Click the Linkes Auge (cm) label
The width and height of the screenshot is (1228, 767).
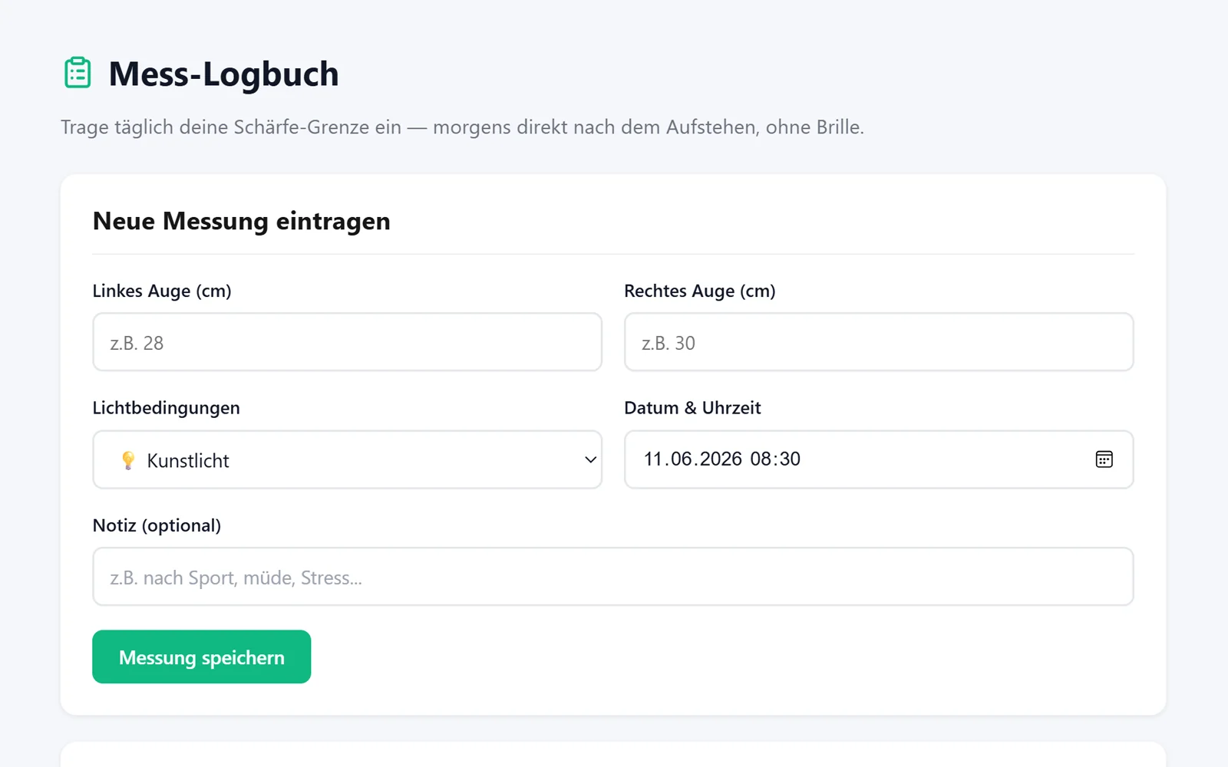coord(162,291)
